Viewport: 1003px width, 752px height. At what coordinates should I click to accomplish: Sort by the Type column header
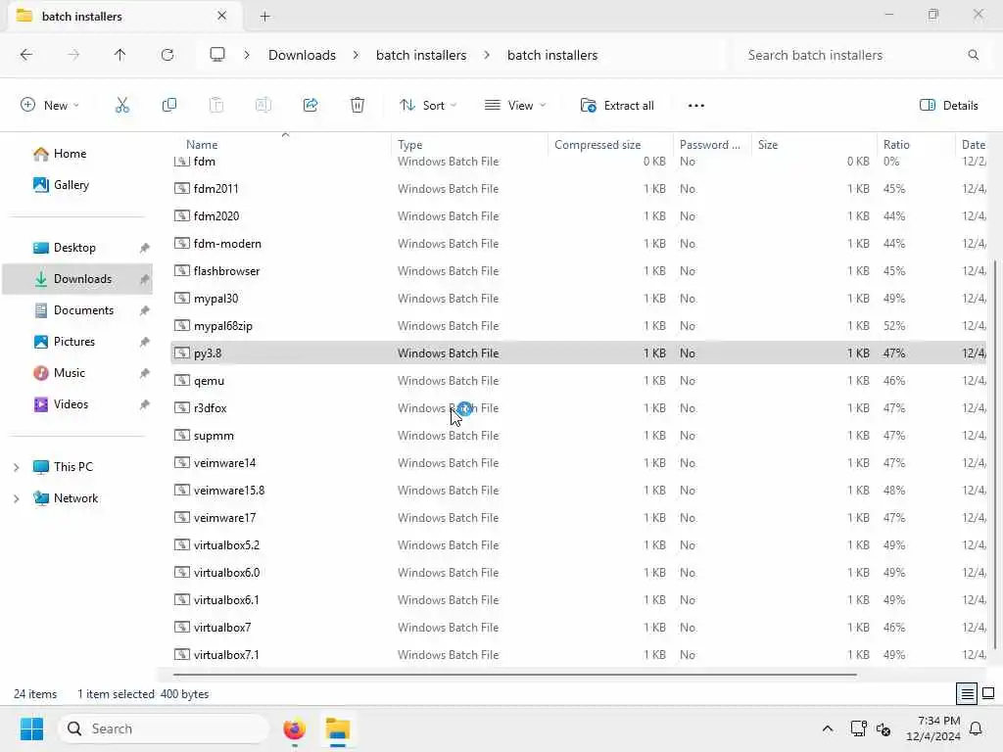click(x=410, y=145)
